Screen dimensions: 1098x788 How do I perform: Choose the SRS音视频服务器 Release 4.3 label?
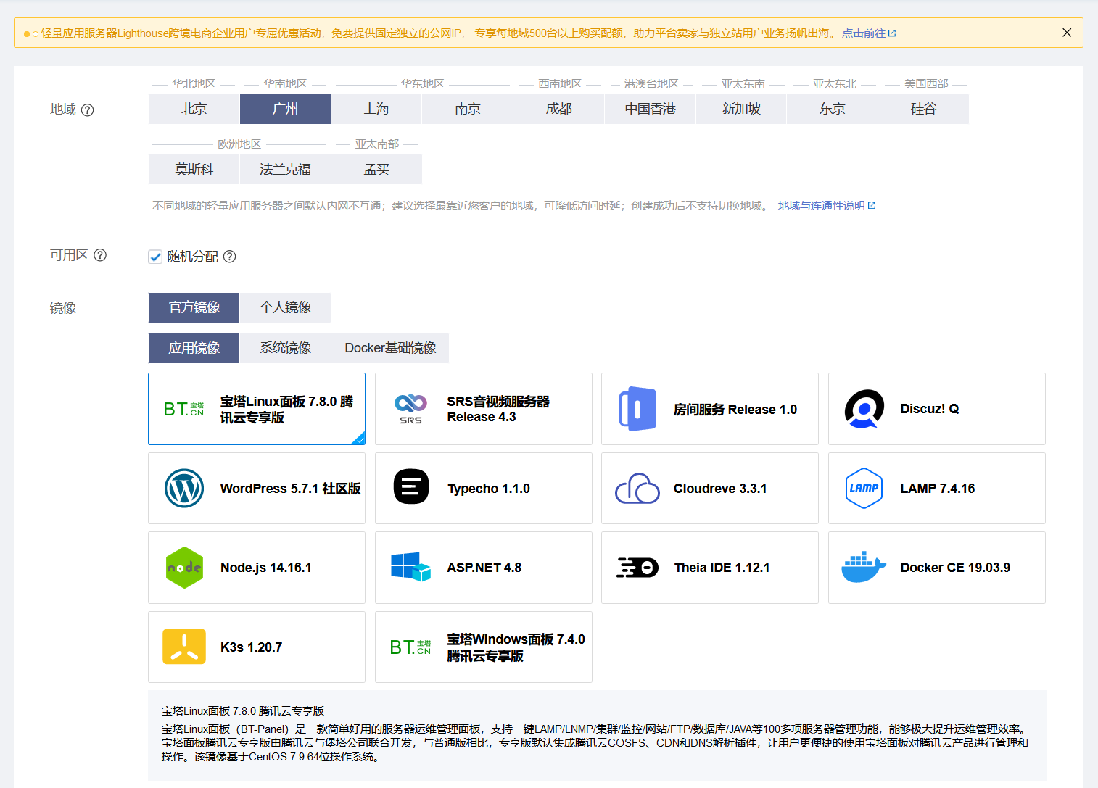[498, 409]
